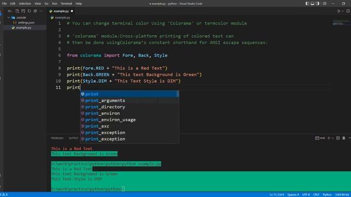The image size is (351, 197).
Task: Kill the terminal with trash icon
Action: (344, 138)
